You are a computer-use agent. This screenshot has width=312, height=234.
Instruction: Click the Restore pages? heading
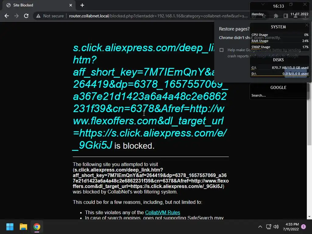234,29
